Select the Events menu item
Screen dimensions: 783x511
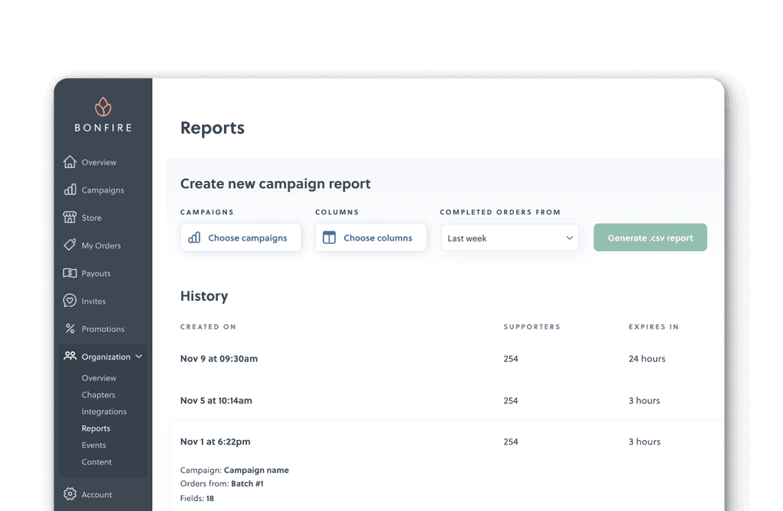pos(93,445)
